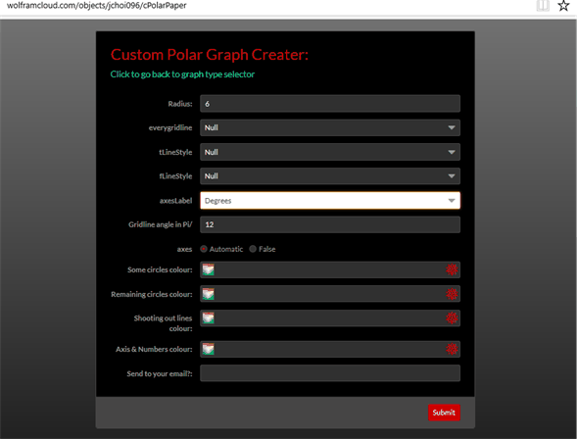Expand the tLineStyle dropdown

point(330,152)
